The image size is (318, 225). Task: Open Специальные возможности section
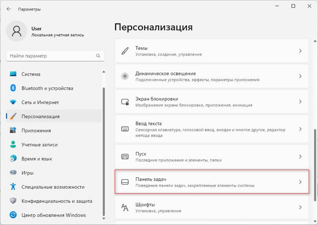coord(54,187)
